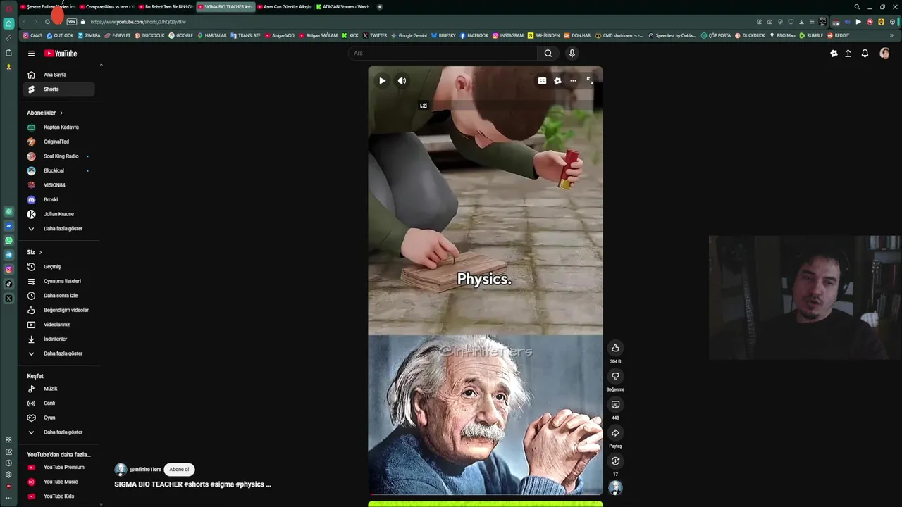902x507 pixels.
Task: Open notifications bell
Action: pos(865,54)
